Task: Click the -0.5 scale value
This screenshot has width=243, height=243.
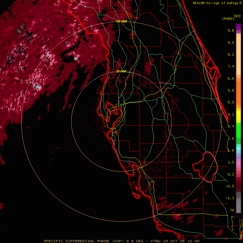Action: pos(230,186)
